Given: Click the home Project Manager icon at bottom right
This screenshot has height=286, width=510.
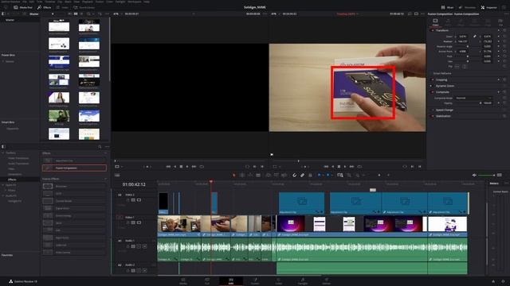Looking at the screenshot, I should 493,281.
